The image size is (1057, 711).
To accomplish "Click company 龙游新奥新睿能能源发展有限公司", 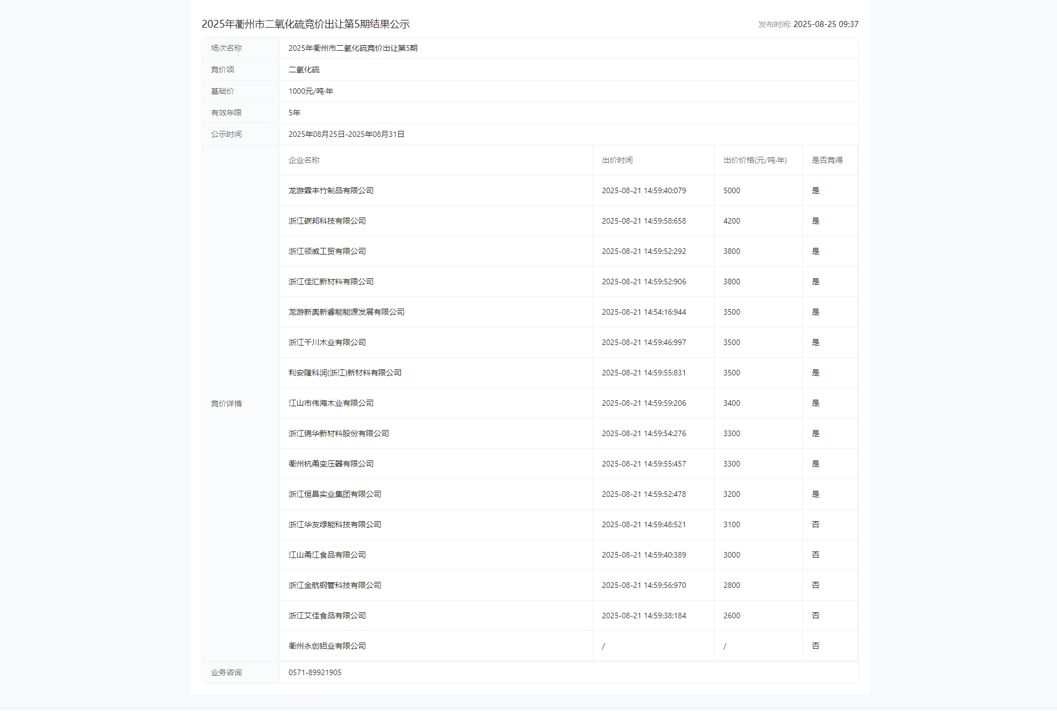I will [x=346, y=312].
